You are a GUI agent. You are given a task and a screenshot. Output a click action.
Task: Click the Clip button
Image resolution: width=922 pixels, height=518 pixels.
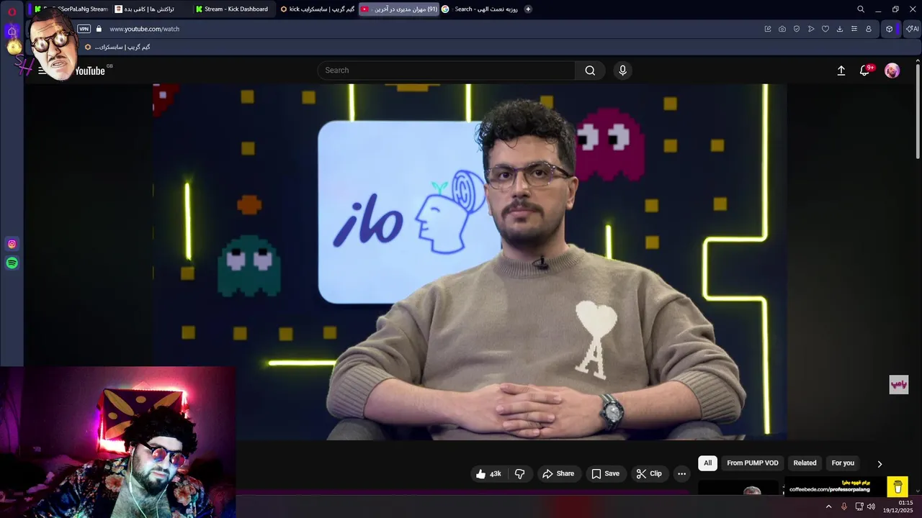click(649, 473)
